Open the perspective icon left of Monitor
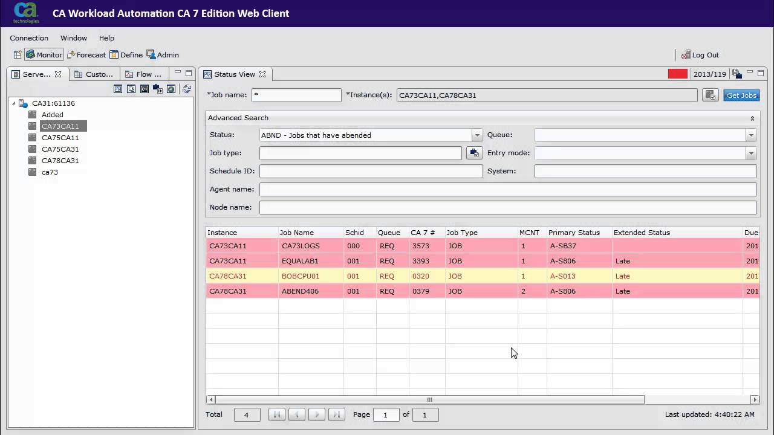Screen dimensions: 774x435 coord(18,55)
